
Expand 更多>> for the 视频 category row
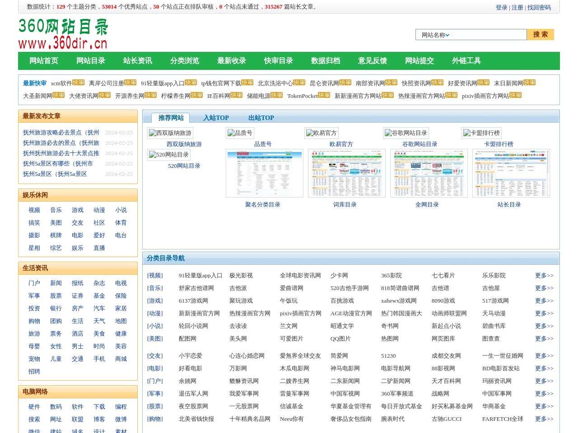[544, 276]
